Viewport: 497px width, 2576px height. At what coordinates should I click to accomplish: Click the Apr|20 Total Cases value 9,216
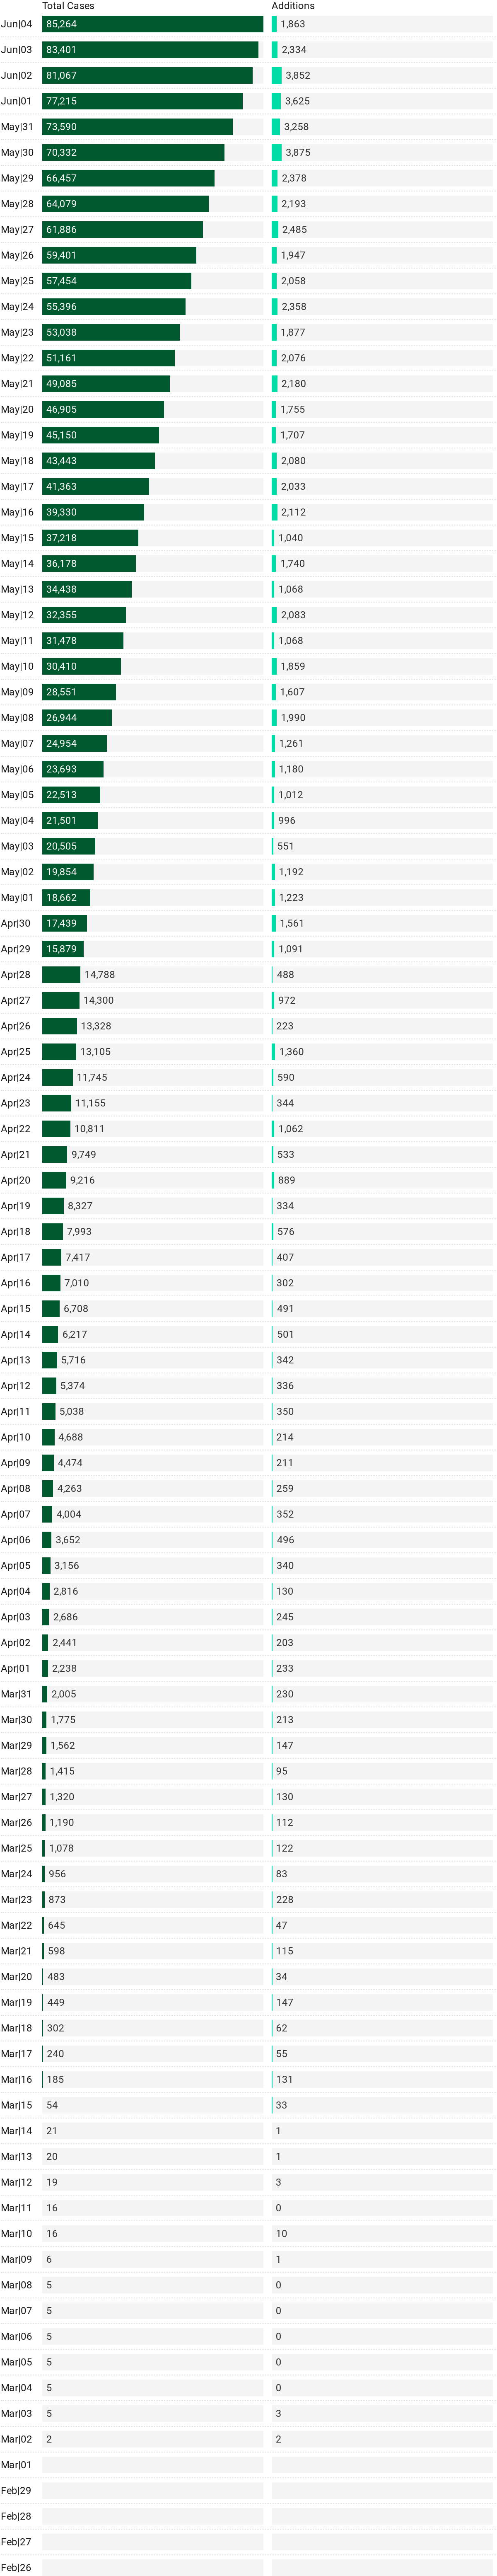coord(82,1180)
